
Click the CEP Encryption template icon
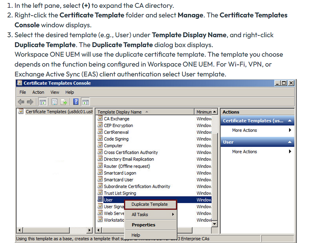point(100,125)
